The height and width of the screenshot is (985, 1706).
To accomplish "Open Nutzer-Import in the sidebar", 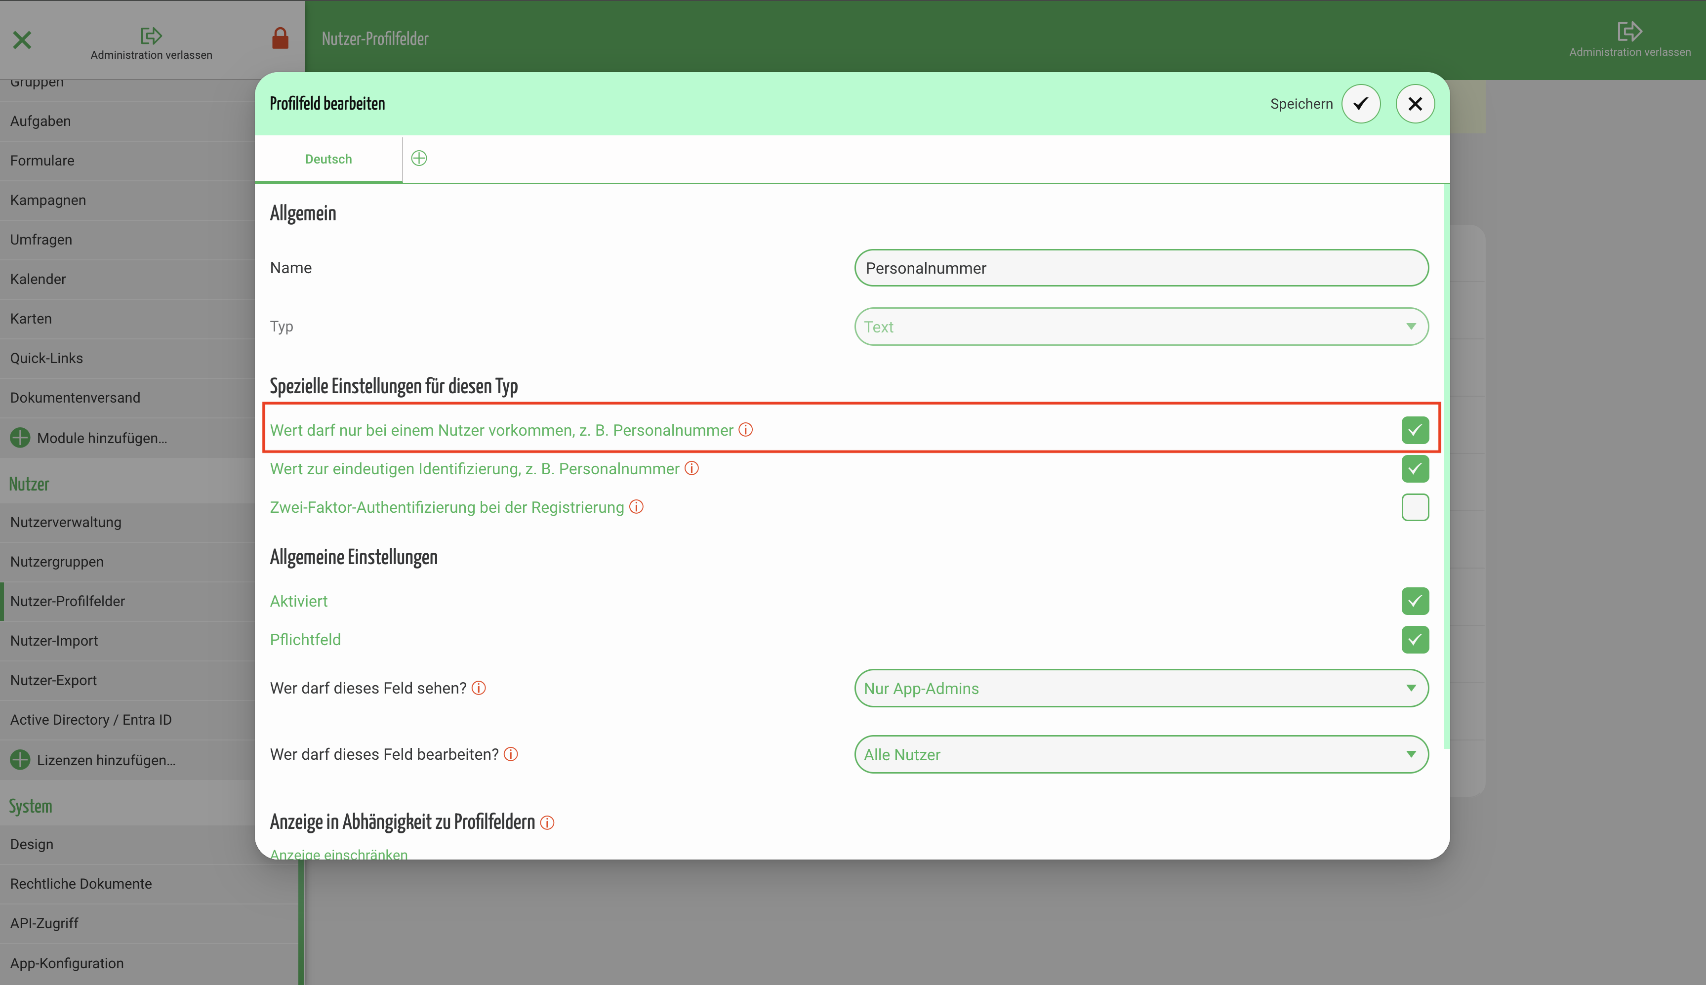I will [127, 641].
